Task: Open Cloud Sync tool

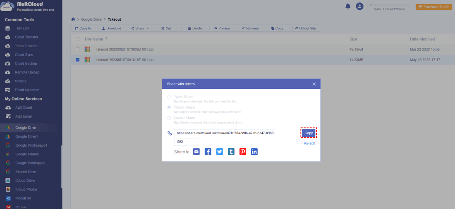Action: (24, 55)
